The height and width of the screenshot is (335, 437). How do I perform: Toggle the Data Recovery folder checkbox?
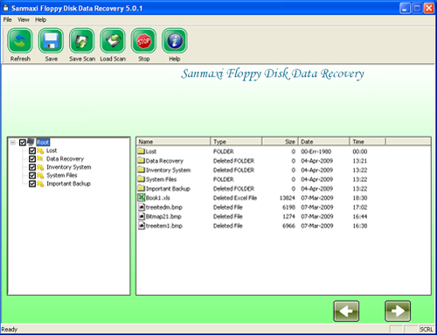[x=32, y=159]
